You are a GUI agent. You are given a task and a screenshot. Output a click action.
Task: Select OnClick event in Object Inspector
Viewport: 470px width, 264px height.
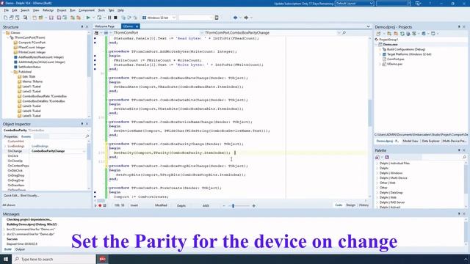(x=13, y=156)
